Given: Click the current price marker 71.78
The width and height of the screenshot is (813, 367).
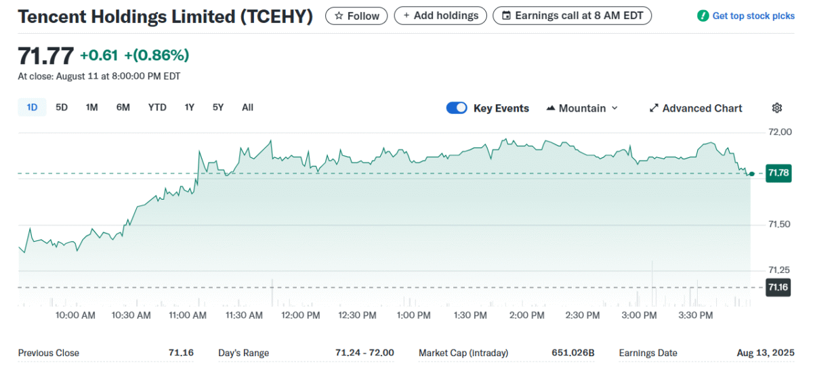Looking at the screenshot, I should [x=778, y=173].
